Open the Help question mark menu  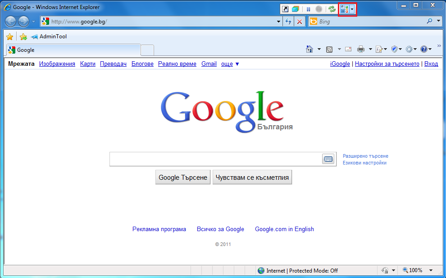click(426, 50)
